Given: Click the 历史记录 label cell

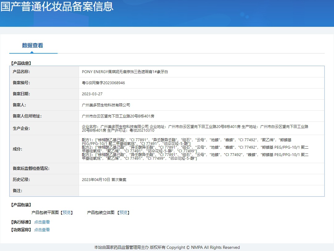Looking at the screenshot, I should [x=44, y=179].
